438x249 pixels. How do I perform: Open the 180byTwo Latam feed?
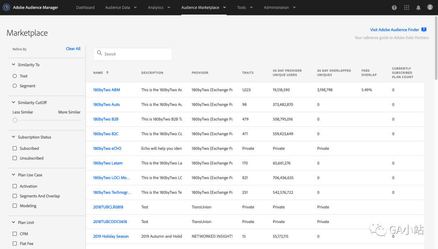108,163
